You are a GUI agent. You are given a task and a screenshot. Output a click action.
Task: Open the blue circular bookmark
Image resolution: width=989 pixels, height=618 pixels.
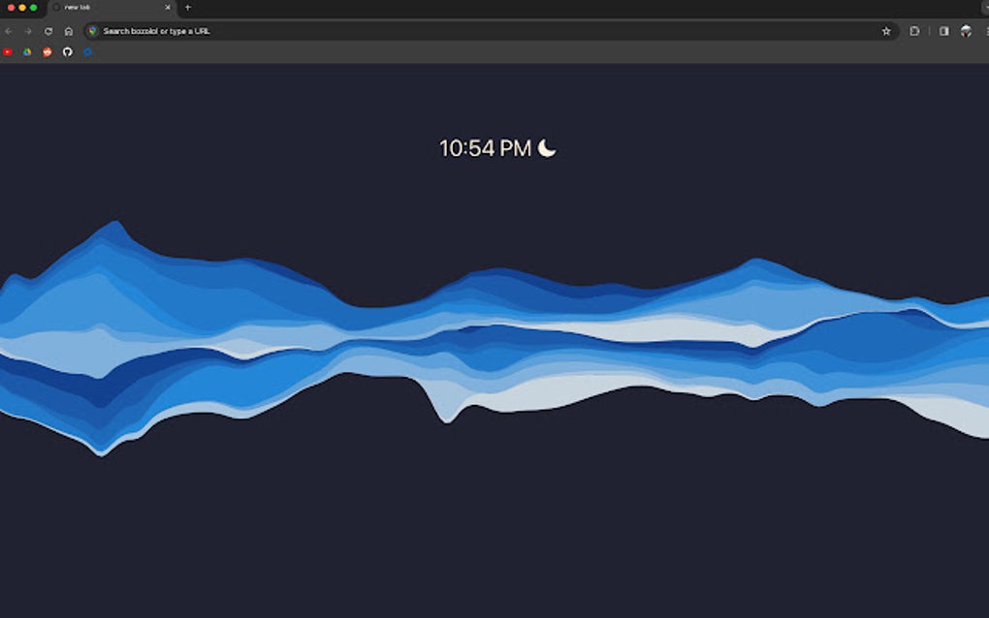click(88, 52)
